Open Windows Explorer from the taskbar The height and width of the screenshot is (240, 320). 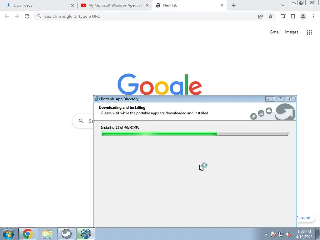tap(47, 234)
